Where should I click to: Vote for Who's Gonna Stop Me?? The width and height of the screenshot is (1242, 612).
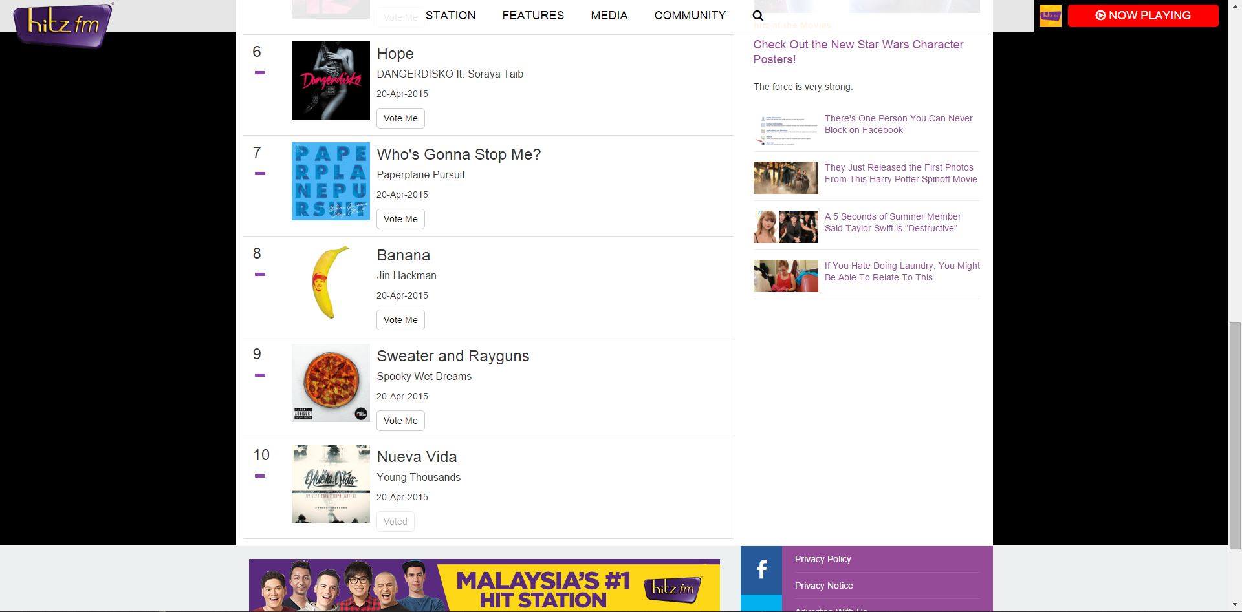(400, 219)
